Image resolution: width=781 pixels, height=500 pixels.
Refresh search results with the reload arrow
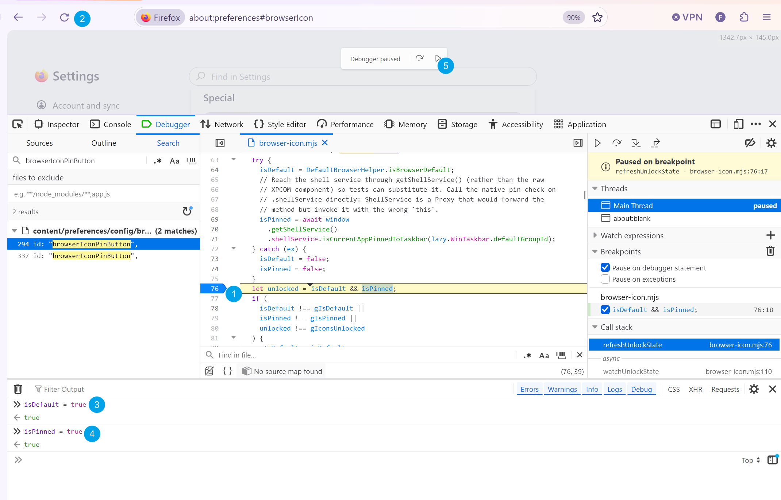[187, 211]
